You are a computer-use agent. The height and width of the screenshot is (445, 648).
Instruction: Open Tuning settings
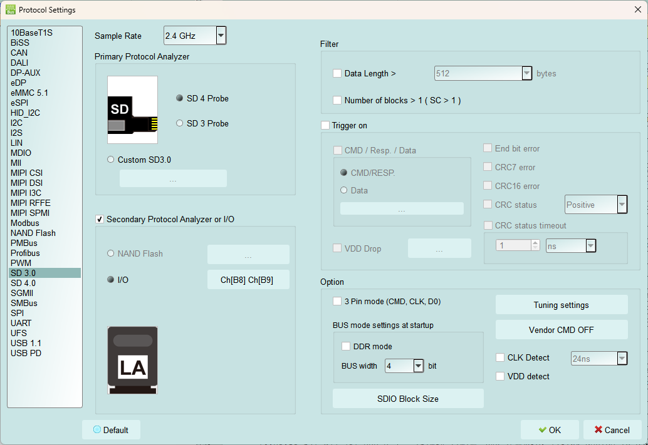(562, 305)
